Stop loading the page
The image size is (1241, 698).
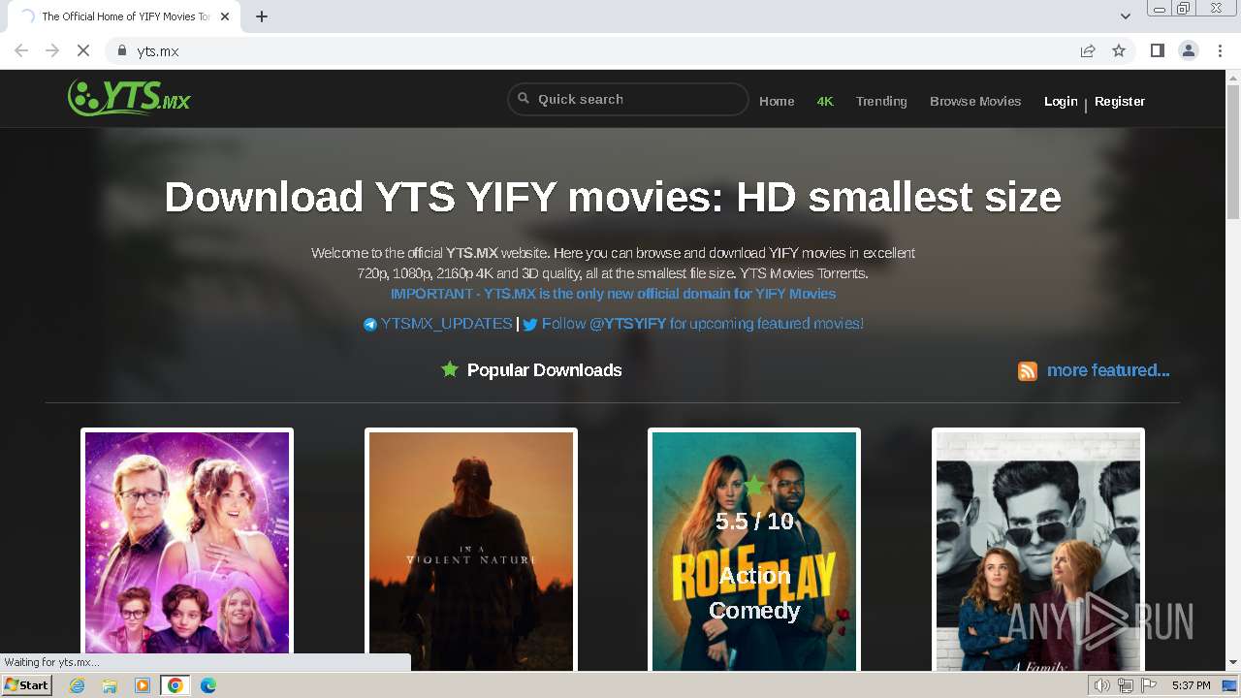coord(83,50)
